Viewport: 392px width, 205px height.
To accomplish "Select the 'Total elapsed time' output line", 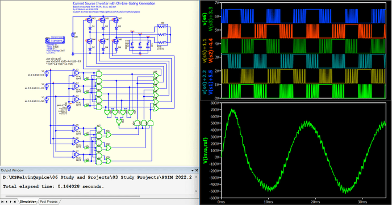I will (x=53, y=186).
